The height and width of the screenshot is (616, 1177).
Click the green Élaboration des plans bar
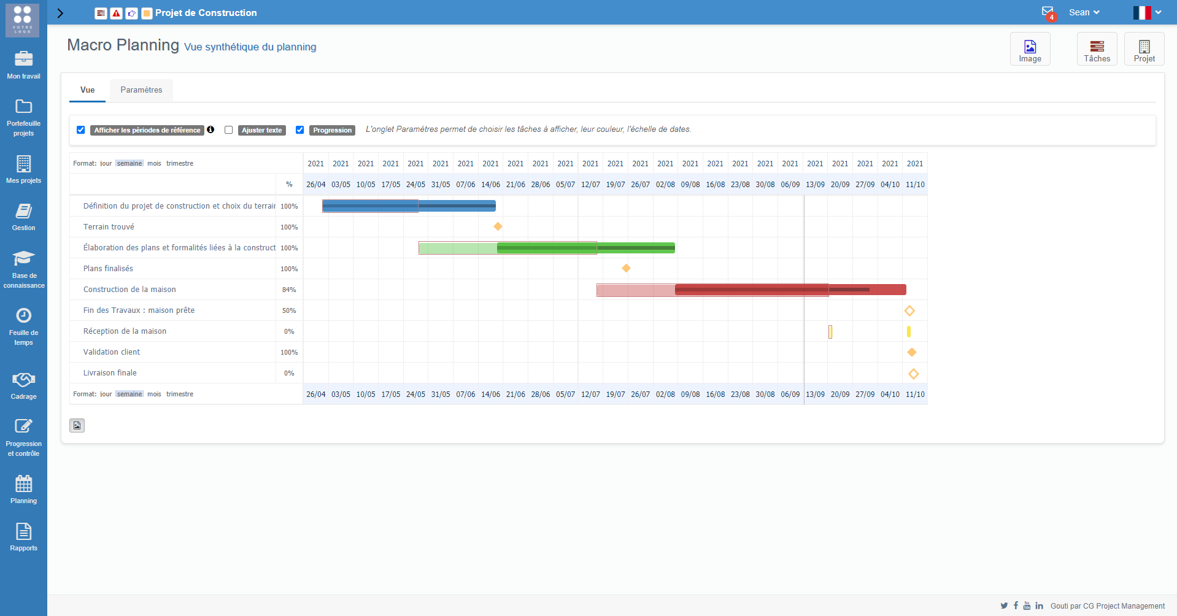click(x=586, y=248)
